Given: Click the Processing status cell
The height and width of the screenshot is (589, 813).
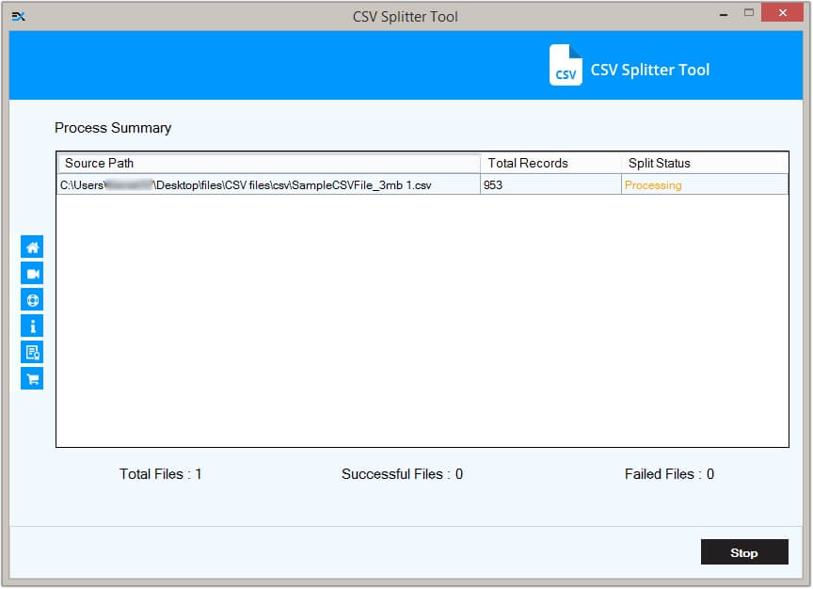Looking at the screenshot, I should (653, 185).
